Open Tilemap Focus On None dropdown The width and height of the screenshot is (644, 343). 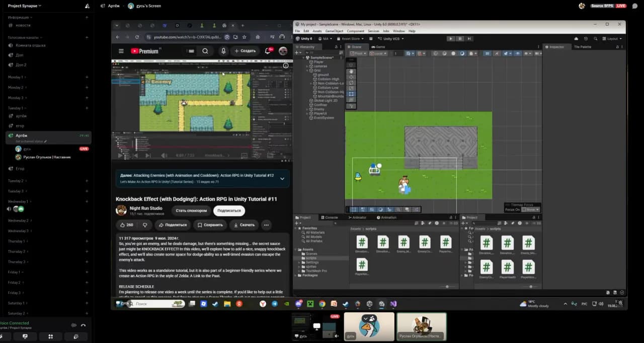pos(530,209)
